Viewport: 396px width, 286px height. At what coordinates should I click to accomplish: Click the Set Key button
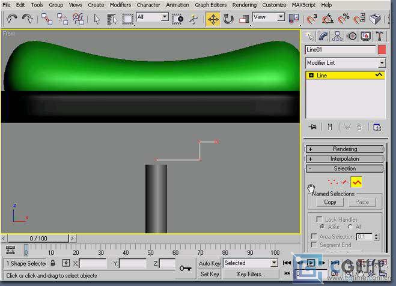pos(210,274)
